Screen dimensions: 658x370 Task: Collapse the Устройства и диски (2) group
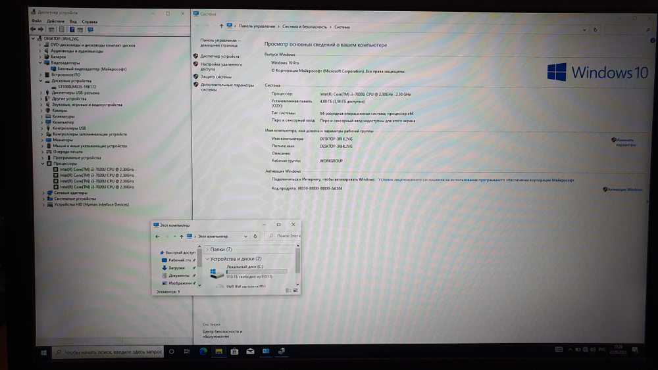[207, 259]
